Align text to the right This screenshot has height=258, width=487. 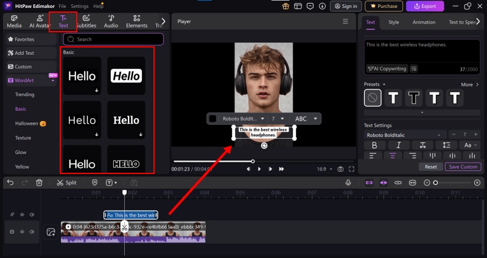413,156
